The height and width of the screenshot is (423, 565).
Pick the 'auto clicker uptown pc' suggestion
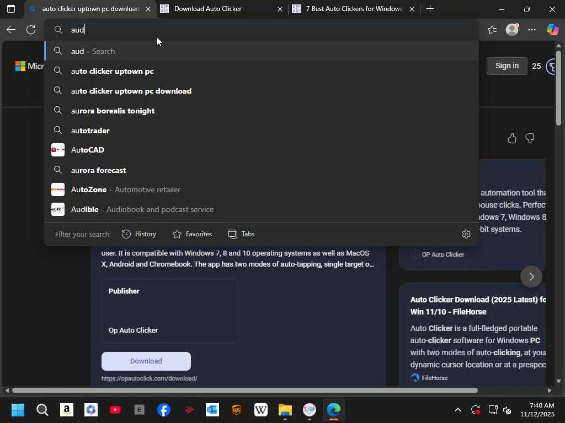point(262,71)
